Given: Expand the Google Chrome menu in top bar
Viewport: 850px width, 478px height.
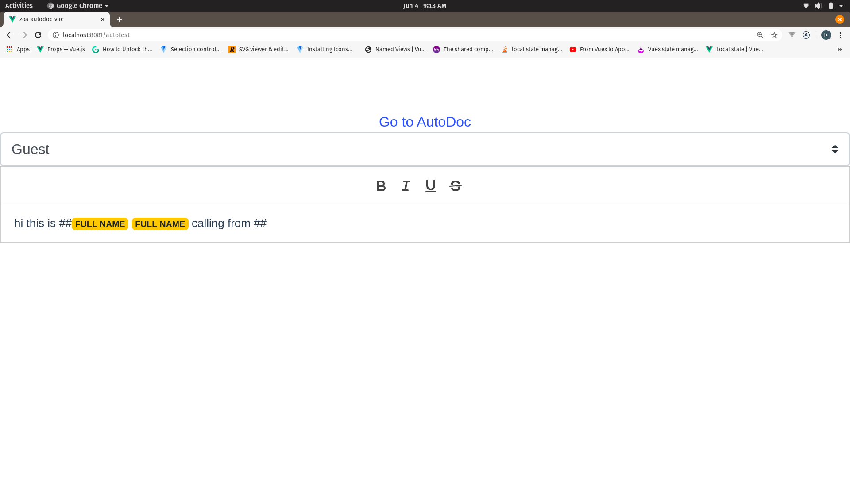Looking at the screenshot, I should point(77,6).
